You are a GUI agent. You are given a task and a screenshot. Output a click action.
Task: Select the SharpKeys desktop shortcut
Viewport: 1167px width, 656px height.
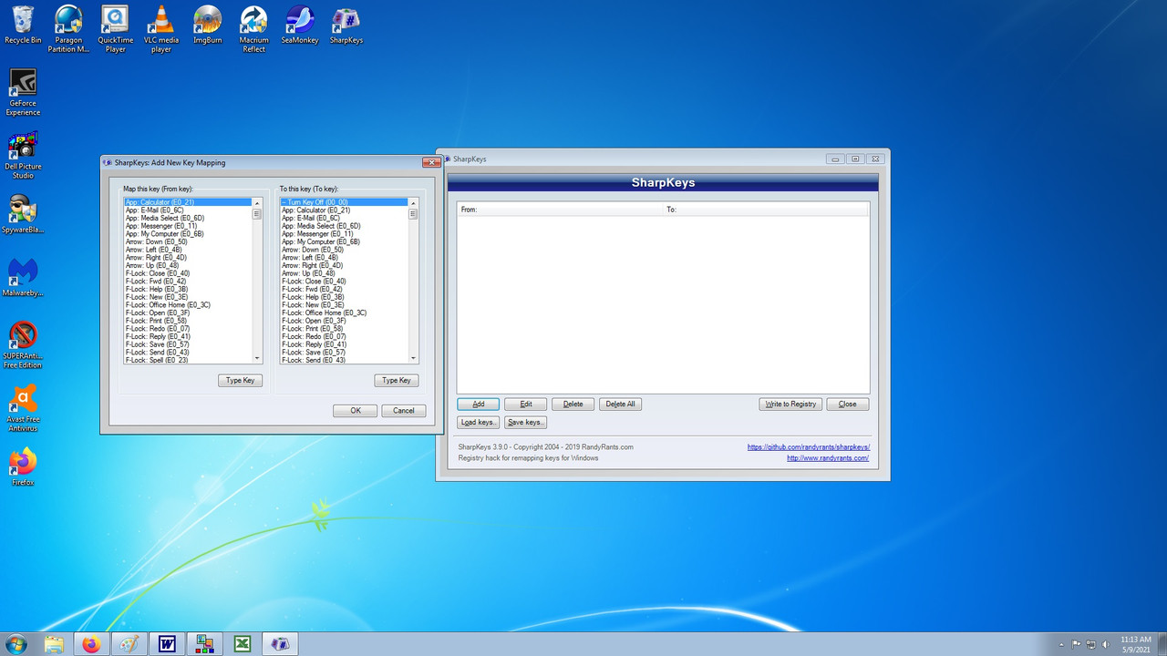(346, 26)
